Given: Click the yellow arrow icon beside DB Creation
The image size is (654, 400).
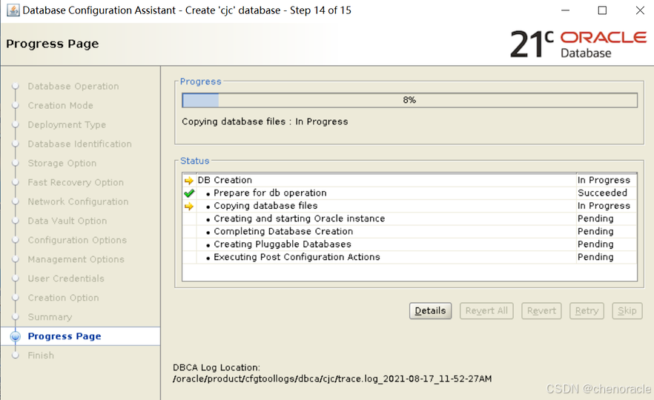Looking at the screenshot, I should point(189,181).
